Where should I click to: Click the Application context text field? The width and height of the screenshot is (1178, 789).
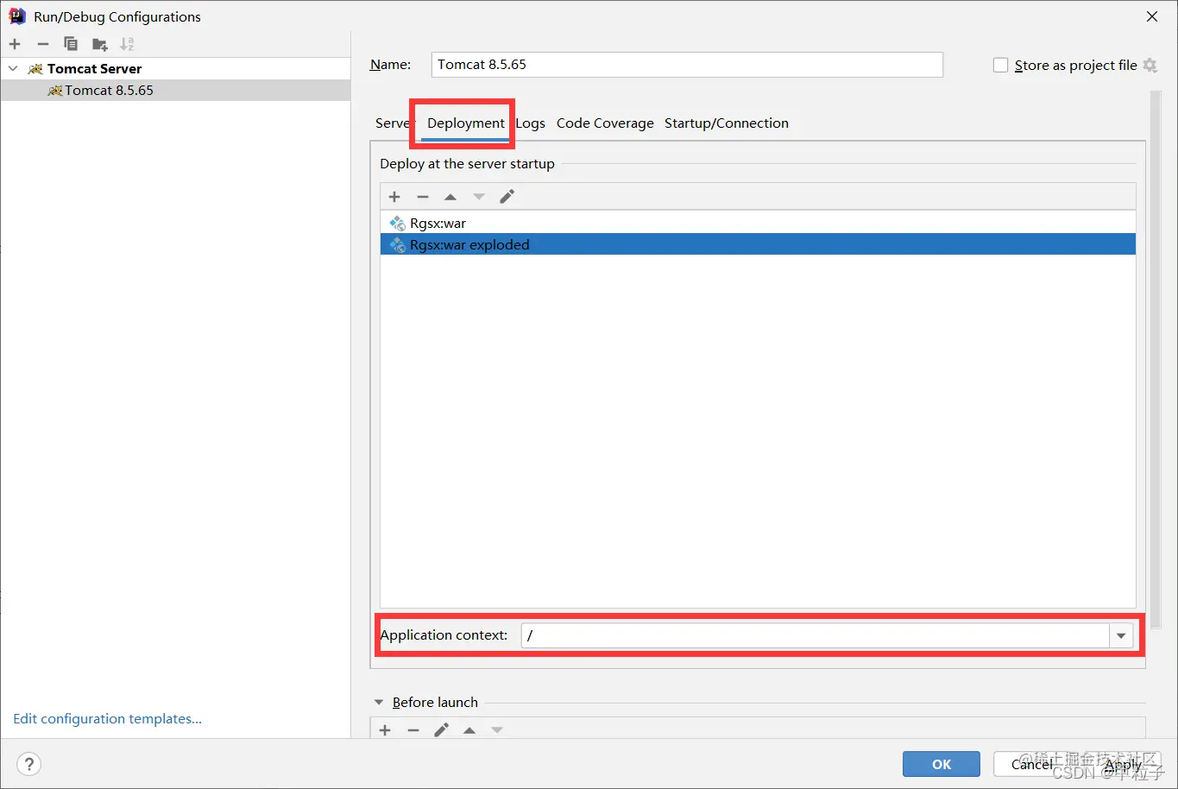point(816,635)
